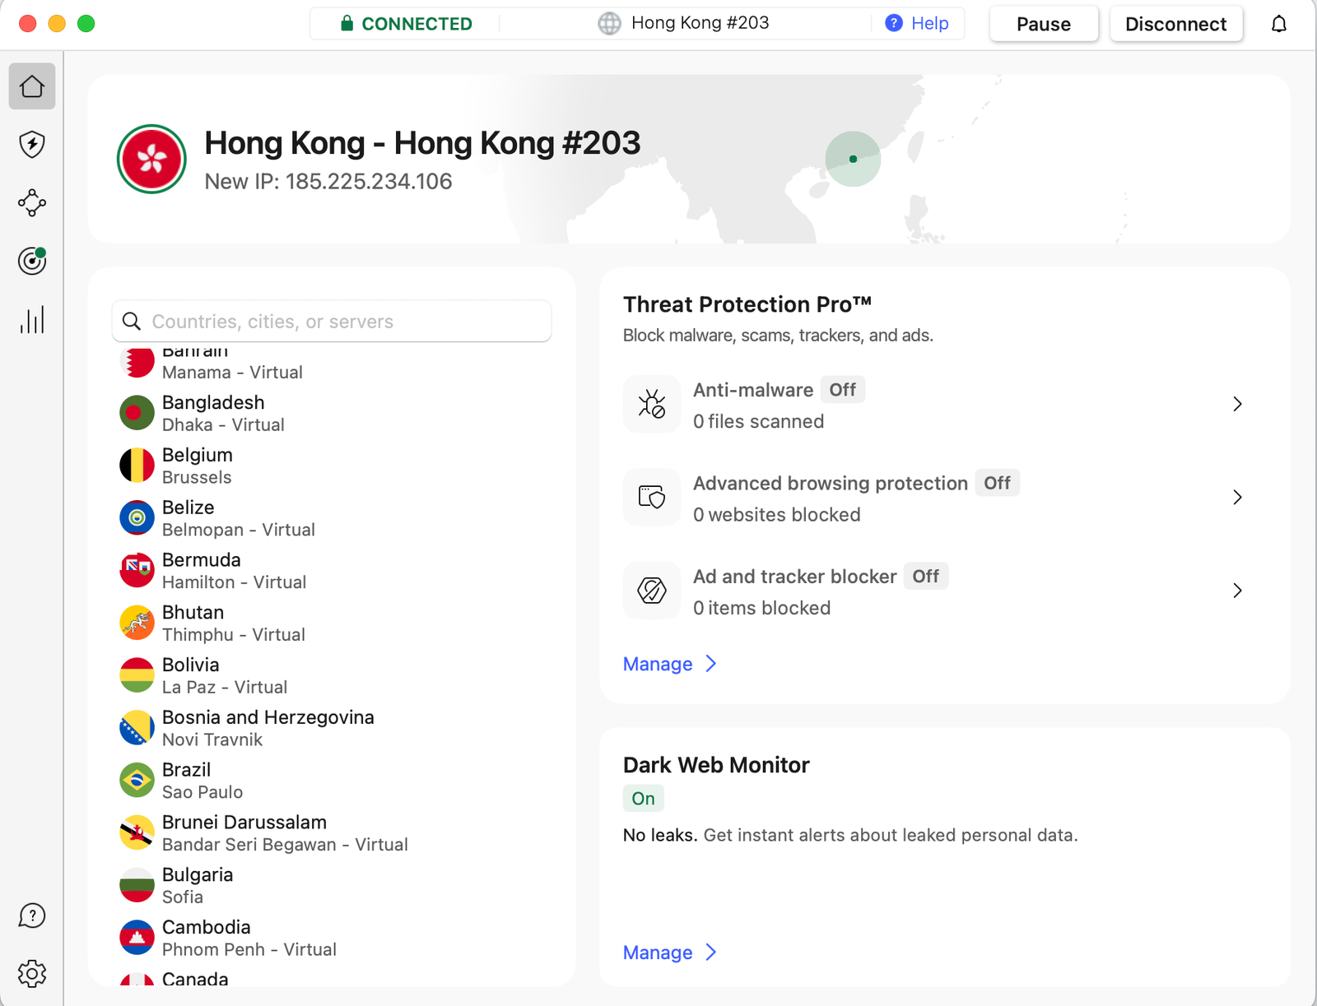Click the Belgium flag icon
Screen dimensions: 1317x1006
point(137,466)
